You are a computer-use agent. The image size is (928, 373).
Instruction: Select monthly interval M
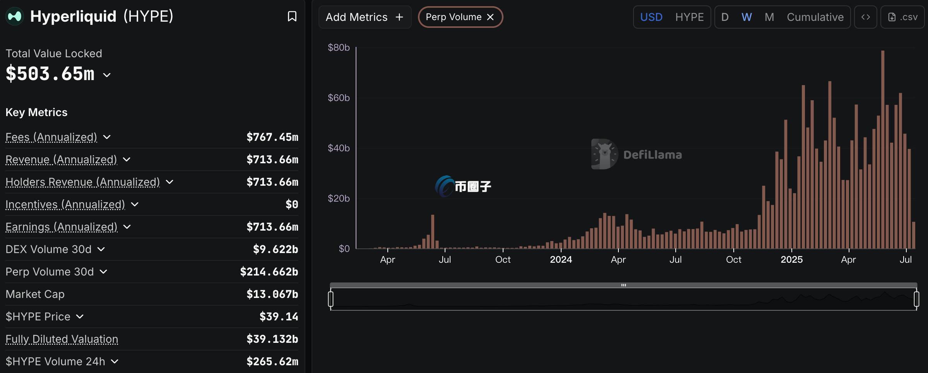point(769,17)
